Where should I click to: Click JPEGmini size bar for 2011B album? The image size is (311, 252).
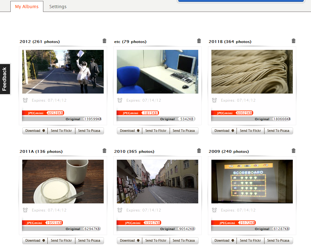coord(232,113)
